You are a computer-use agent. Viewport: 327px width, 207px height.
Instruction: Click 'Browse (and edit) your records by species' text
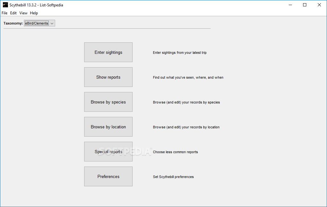pyautogui.click(x=186, y=102)
